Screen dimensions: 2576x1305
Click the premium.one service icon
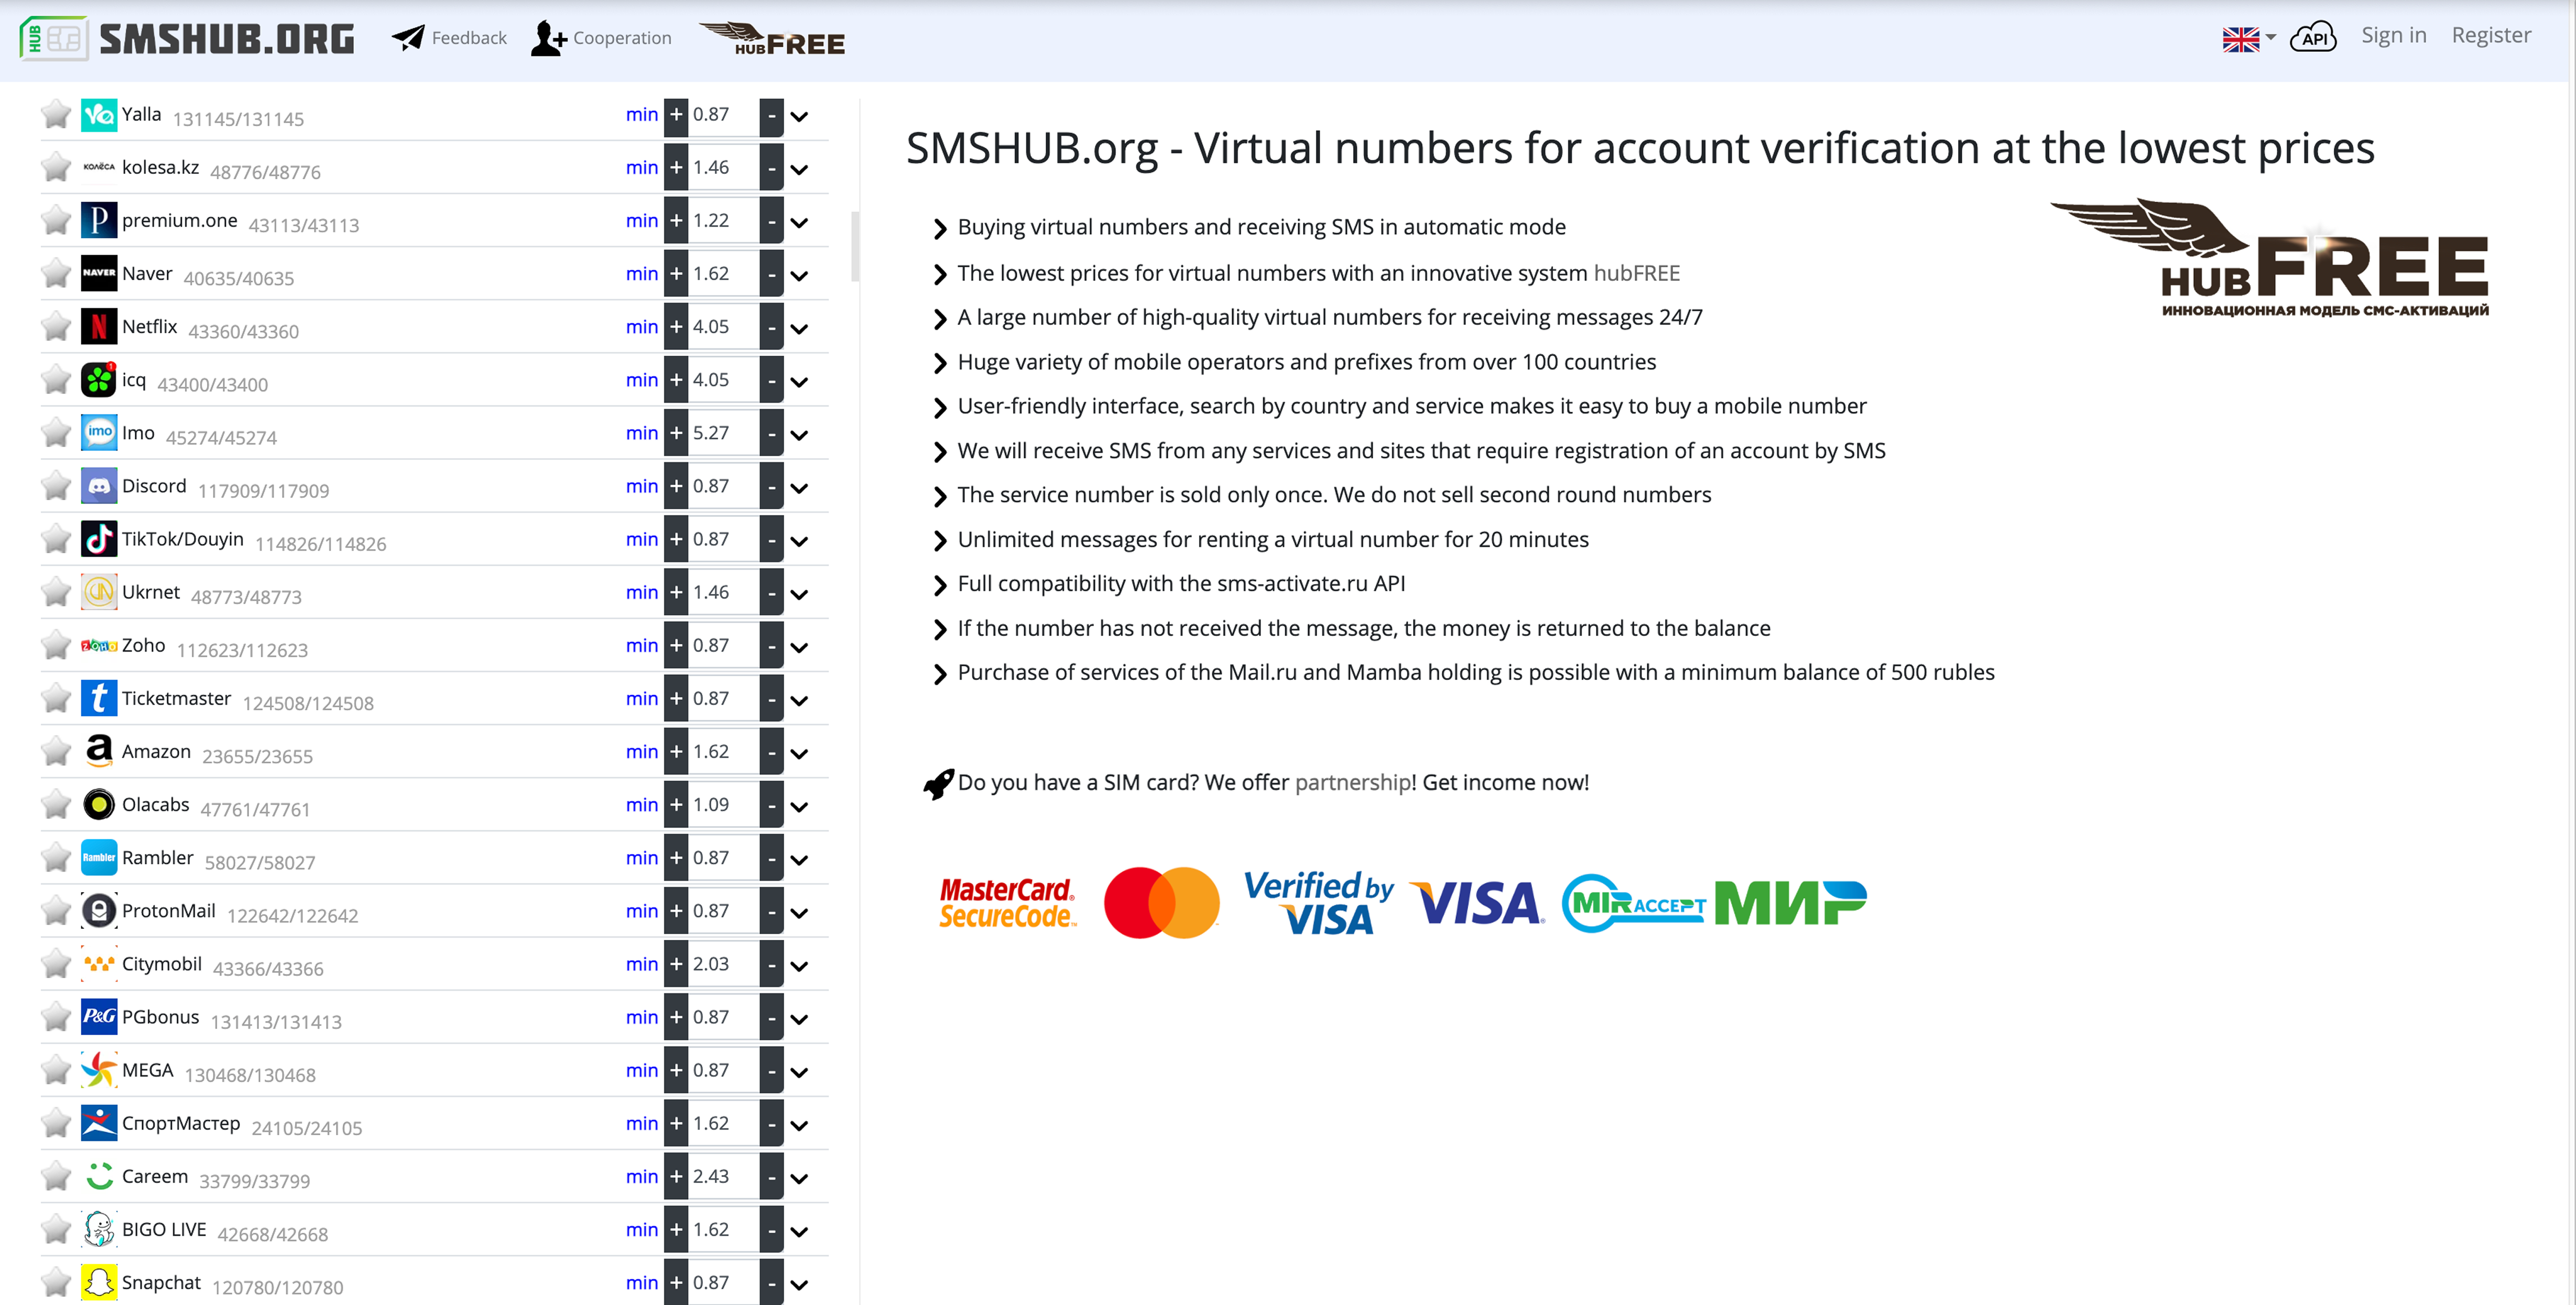[99, 221]
